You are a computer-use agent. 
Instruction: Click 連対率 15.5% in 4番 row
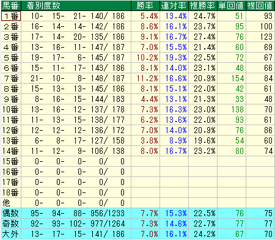pos(176,47)
